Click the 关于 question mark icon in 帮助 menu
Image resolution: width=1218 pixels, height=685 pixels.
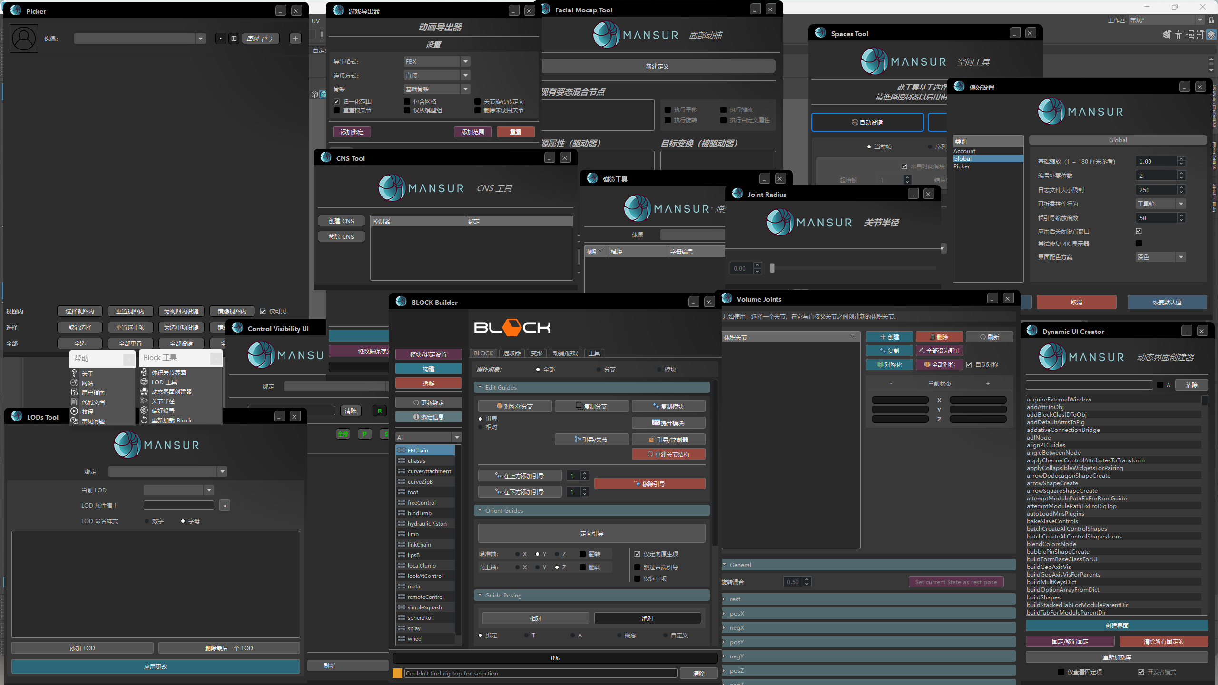coord(74,373)
